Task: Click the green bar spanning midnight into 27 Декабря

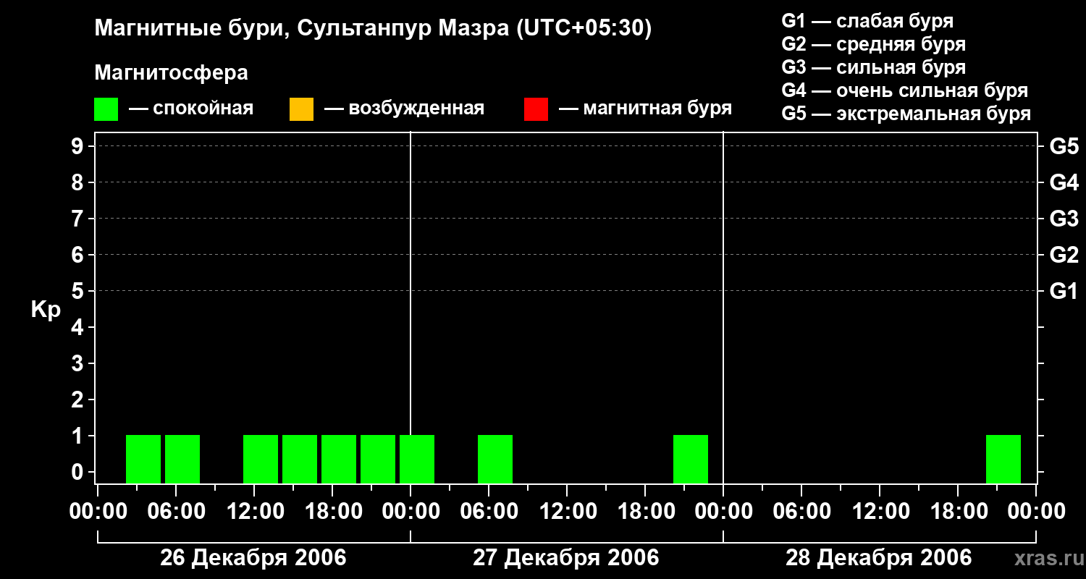Action: (x=417, y=459)
